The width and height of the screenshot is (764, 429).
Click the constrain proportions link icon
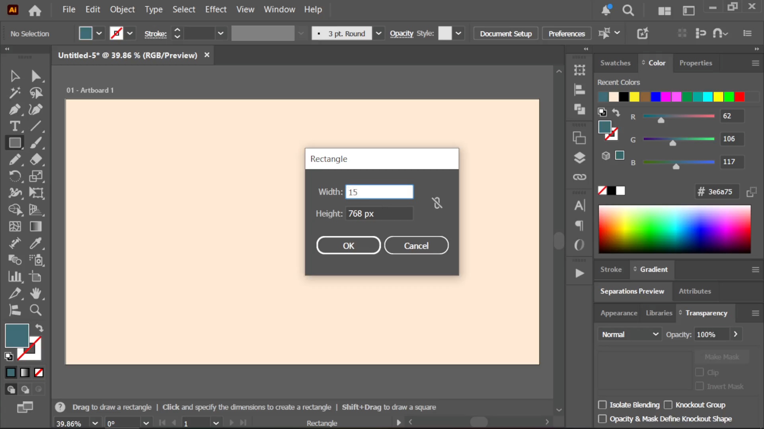point(437,203)
